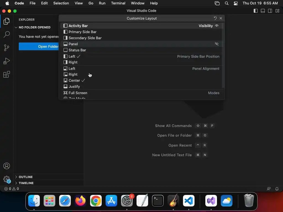Set Panel Alignment to Left
The image size is (283, 212).
coord(142,68)
